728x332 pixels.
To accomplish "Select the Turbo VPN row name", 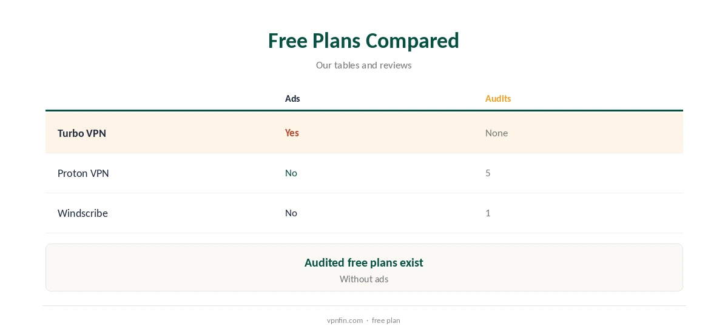I will [82, 133].
